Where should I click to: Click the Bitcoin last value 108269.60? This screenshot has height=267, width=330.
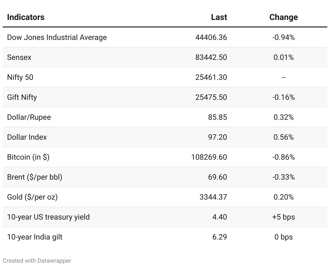click(209, 157)
